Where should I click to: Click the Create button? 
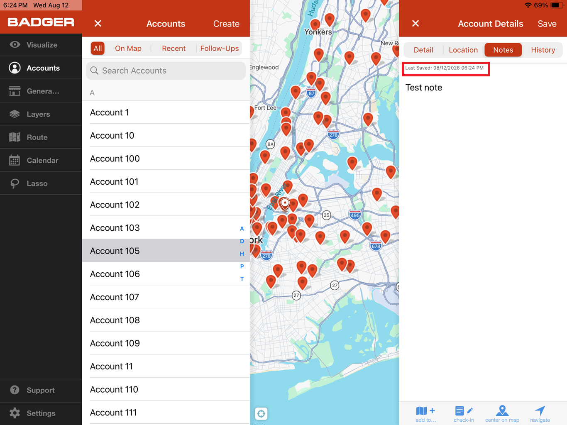[x=226, y=24]
